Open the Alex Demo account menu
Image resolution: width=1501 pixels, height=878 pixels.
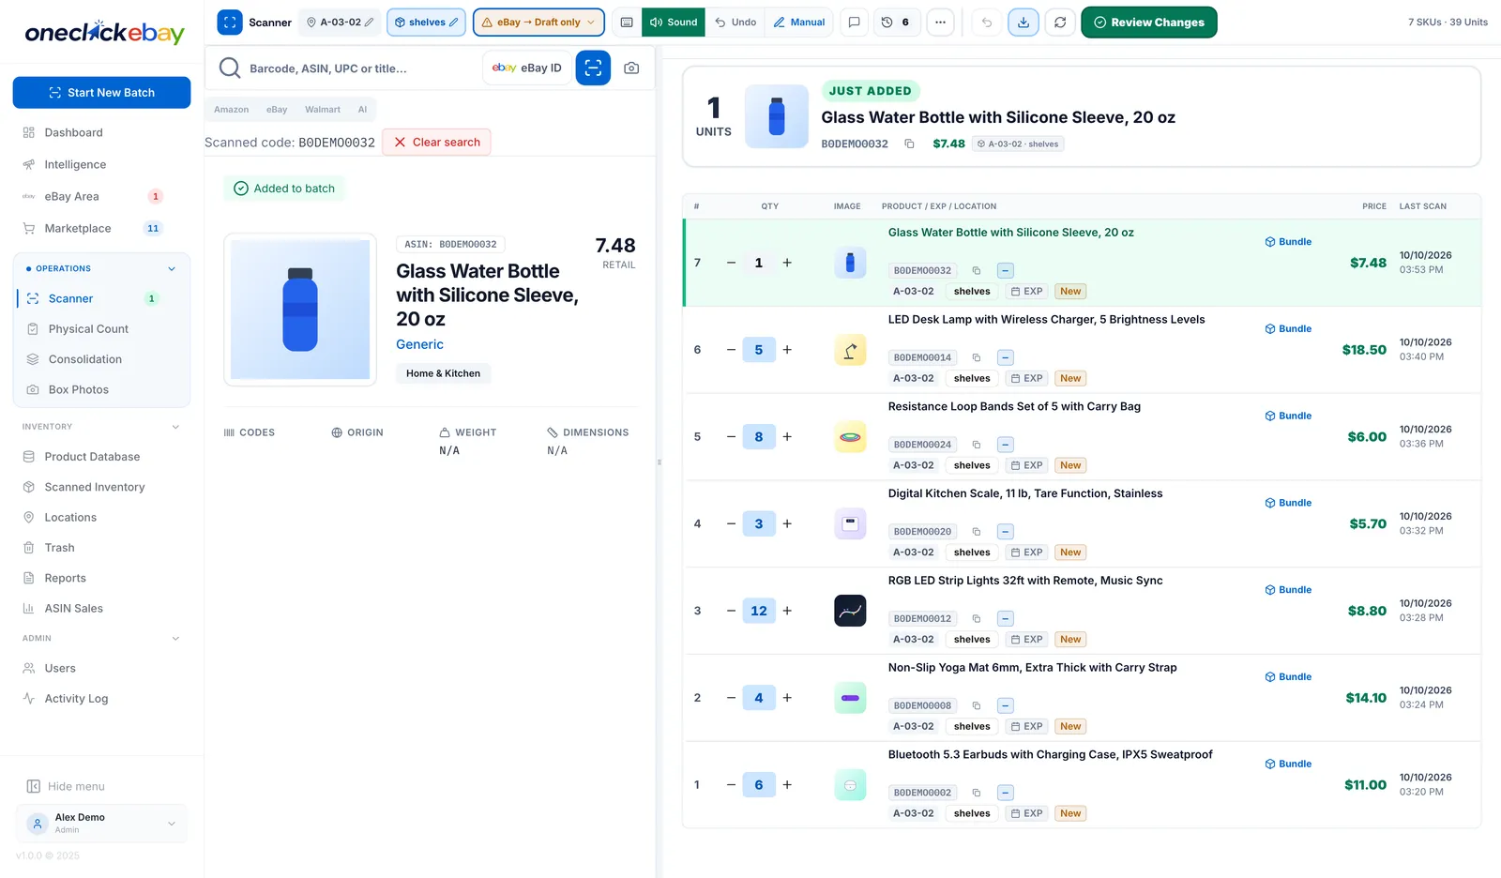point(101,824)
